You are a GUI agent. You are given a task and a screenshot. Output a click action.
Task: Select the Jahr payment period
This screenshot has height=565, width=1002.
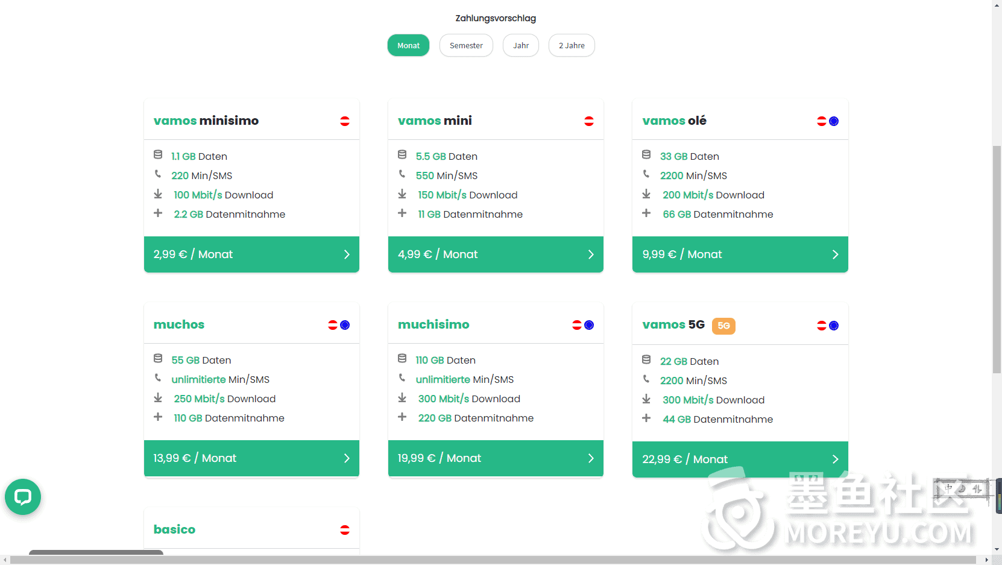click(521, 45)
